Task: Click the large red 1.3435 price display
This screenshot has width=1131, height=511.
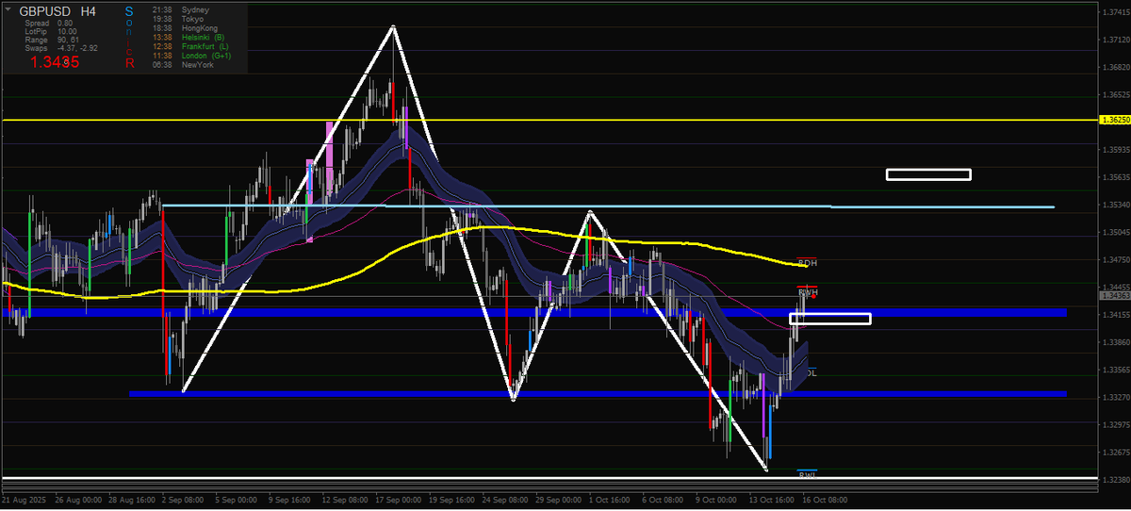Action: point(55,62)
